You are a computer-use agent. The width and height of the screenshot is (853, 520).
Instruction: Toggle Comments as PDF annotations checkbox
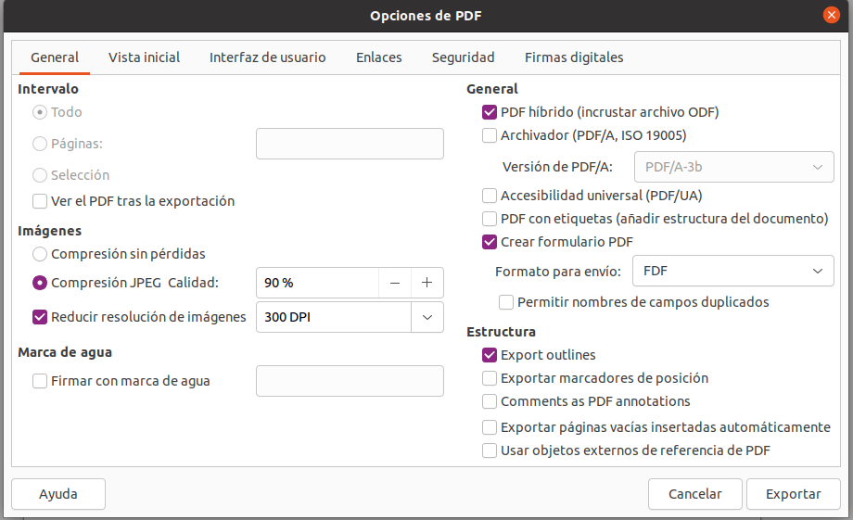tap(490, 402)
